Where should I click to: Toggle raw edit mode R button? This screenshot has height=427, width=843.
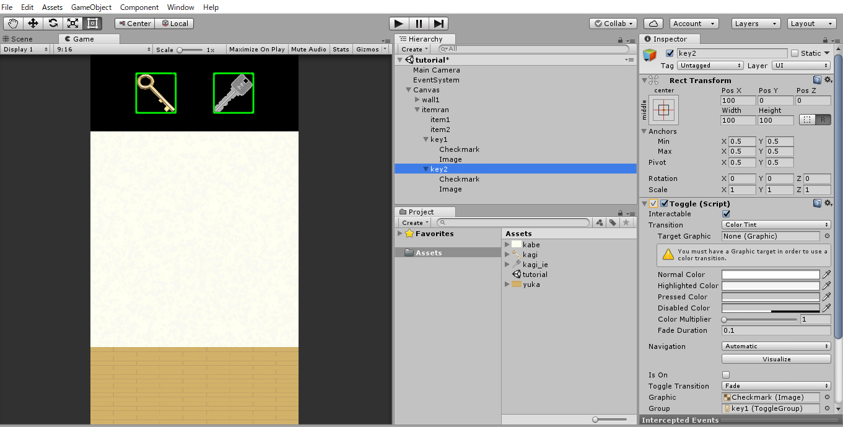click(x=823, y=120)
